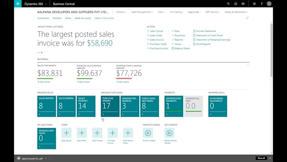The width and height of the screenshot is (287, 162).
Task: Close the downloads bar
Action: pyautogui.click(x=270, y=158)
